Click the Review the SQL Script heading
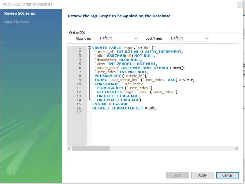 [119, 16]
